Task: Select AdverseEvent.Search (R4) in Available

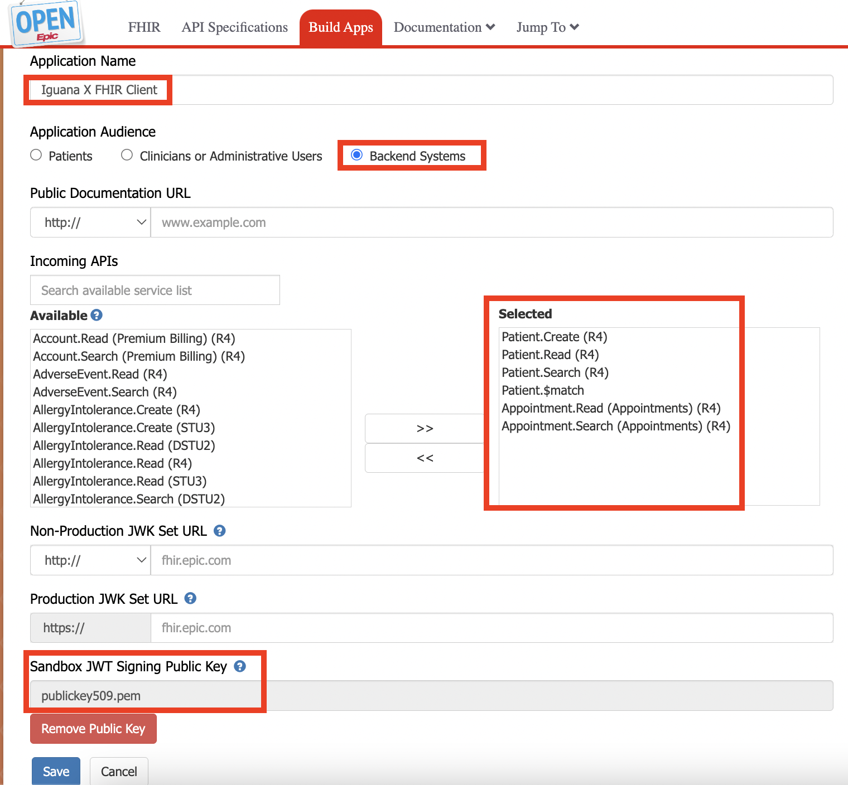Action: [190, 392]
